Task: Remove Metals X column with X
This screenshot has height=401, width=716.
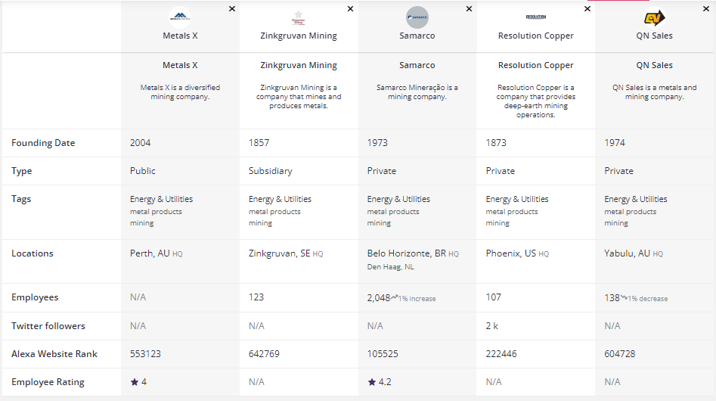Action: [232, 9]
